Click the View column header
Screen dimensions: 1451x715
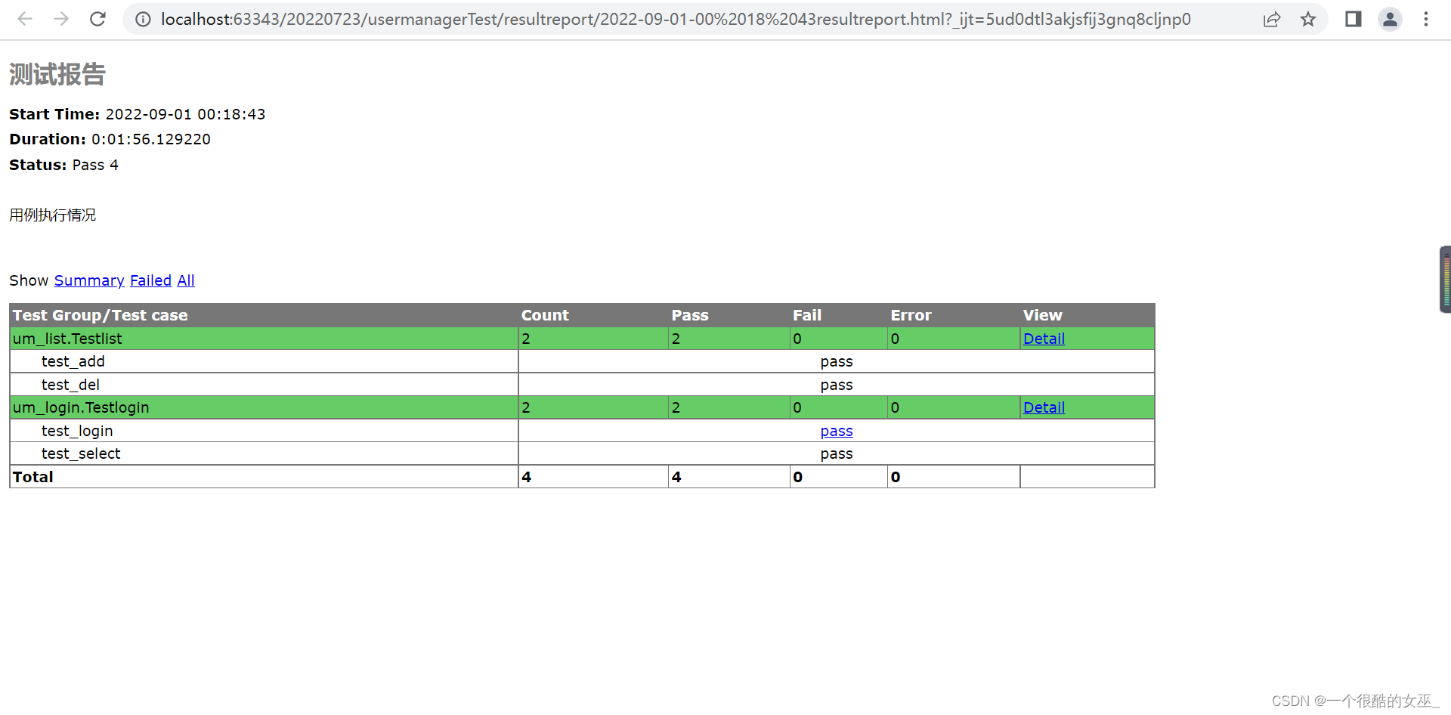point(1042,315)
